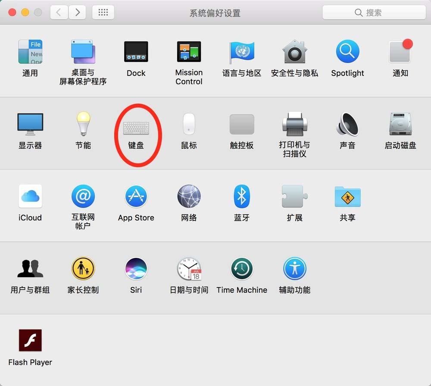Screen dimensions: 431x386
Task: Open 语言与地区 language settings
Action: click(x=242, y=52)
